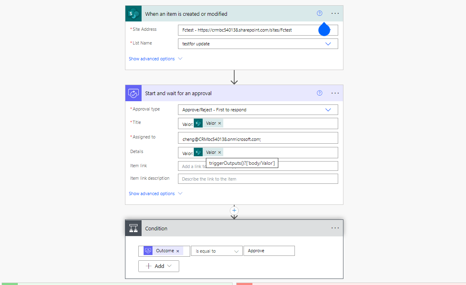The image size is (466, 285).
Task: Open help for the SharePoint trigger
Action: point(320,13)
